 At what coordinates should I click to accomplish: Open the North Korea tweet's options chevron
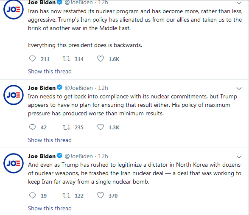click(x=239, y=157)
